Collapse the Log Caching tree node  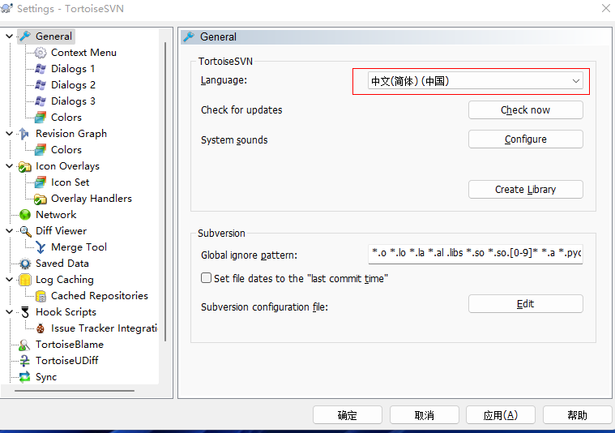(9, 280)
